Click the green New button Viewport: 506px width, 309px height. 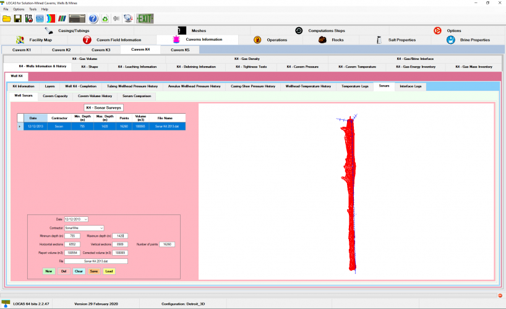coord(49,271)
